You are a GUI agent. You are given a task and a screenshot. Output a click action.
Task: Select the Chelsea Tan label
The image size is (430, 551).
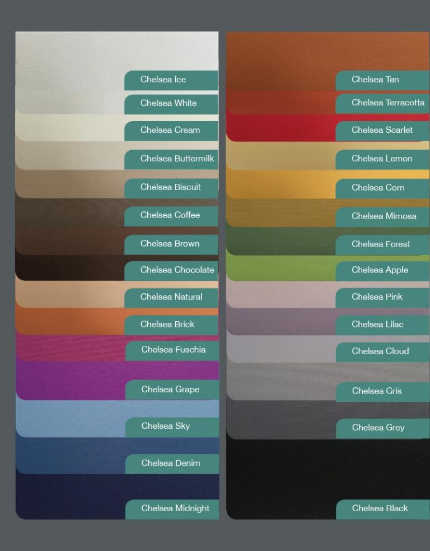[382, 81]
